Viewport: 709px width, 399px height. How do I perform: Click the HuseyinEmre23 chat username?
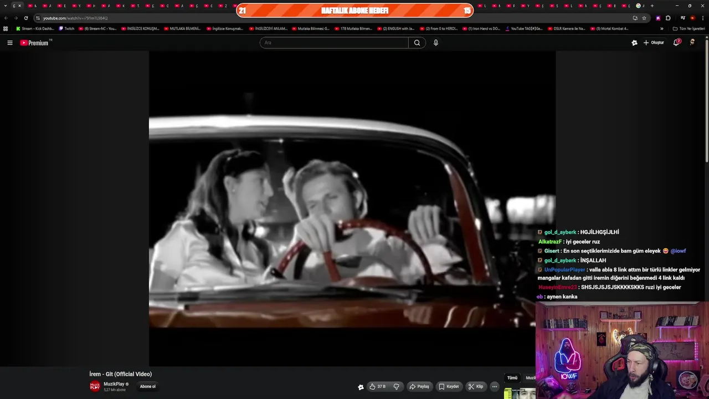557,287
